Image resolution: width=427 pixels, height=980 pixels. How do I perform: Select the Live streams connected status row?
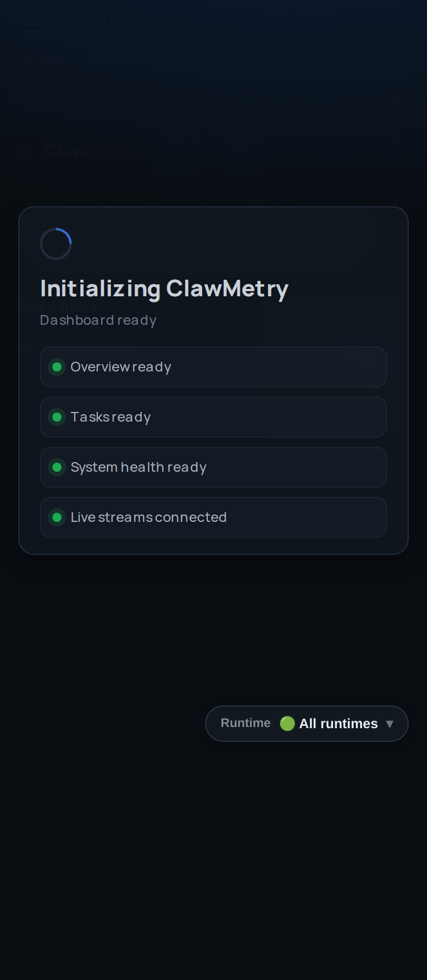click(213, 517)
